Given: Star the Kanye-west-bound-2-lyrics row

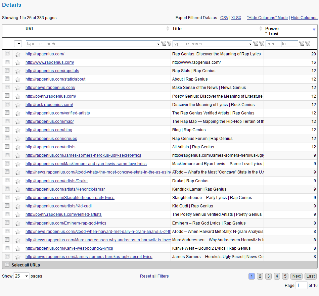Looking at the screenshot, I should point(18,248).
